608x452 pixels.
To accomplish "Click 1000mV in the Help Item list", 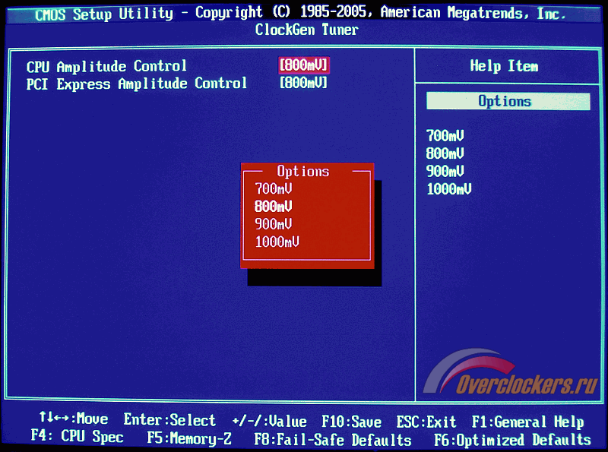I will [449, 189].
